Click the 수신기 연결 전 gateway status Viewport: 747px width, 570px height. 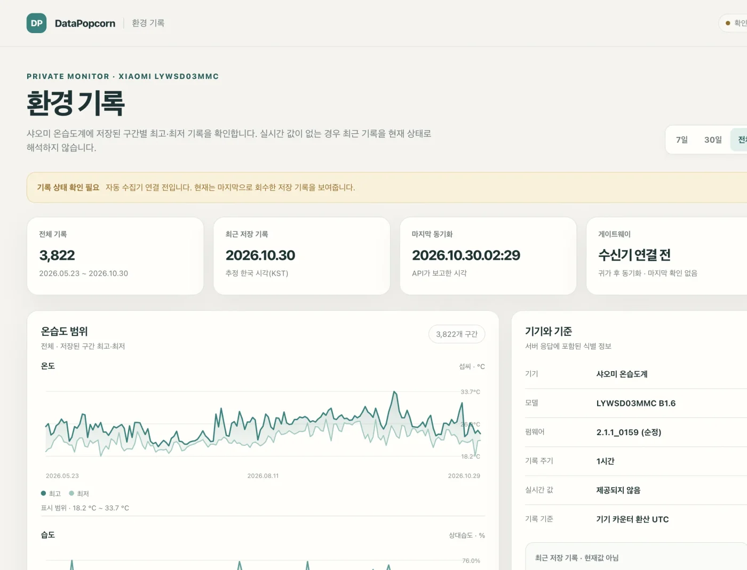coord(634,255)
